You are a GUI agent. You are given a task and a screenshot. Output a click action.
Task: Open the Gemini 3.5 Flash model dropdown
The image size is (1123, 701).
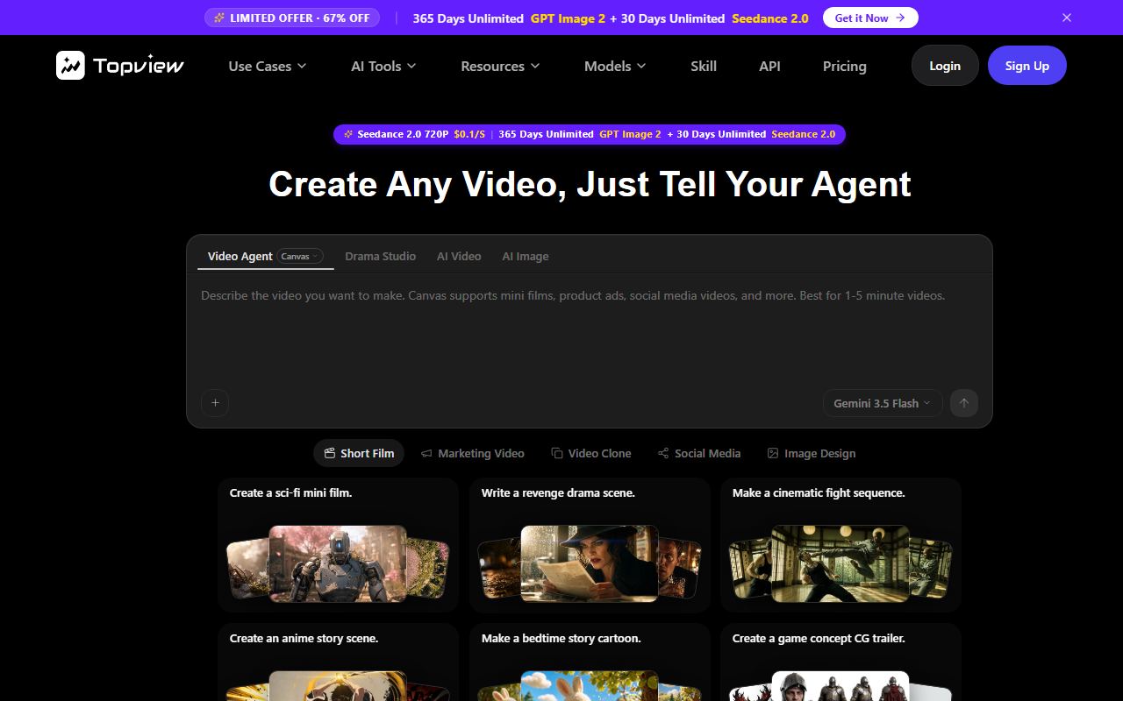(883, 403)
